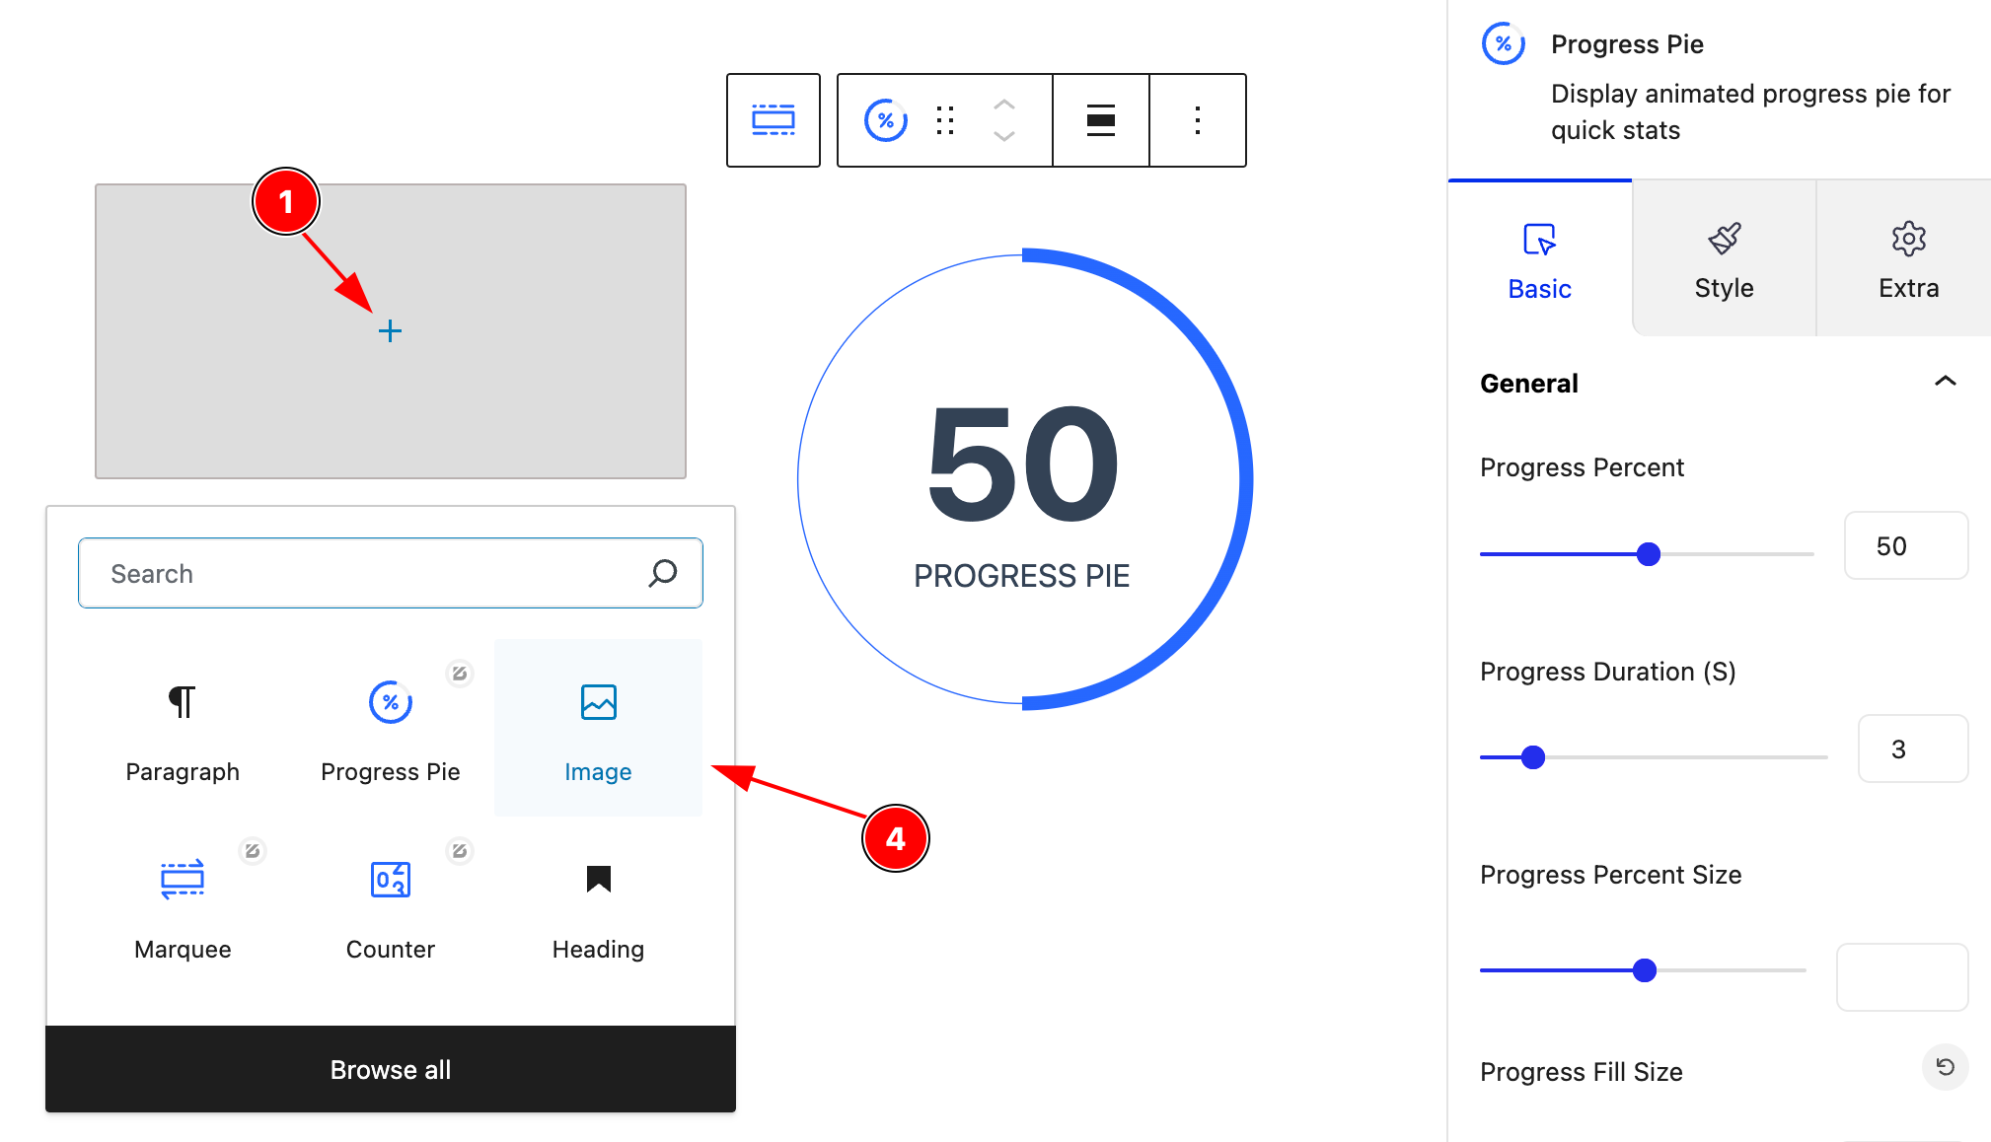Insert the Image block
This screenshot has height=1142, width=1991.
tap(598, 728)
